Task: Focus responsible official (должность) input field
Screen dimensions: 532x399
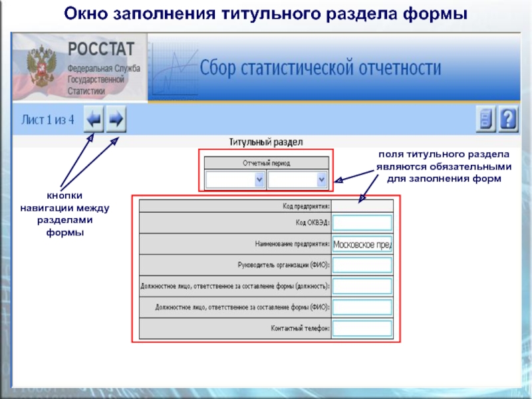Action: [362, 287]
